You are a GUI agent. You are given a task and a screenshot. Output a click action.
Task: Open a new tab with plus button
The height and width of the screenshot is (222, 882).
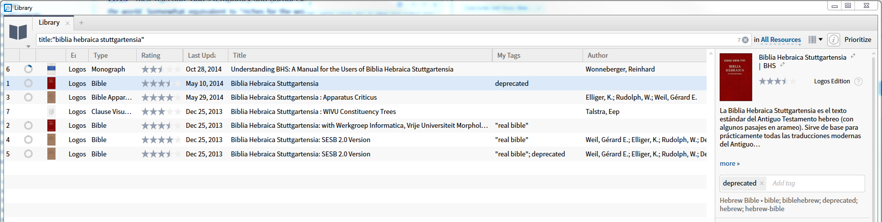tap(81, 23)
